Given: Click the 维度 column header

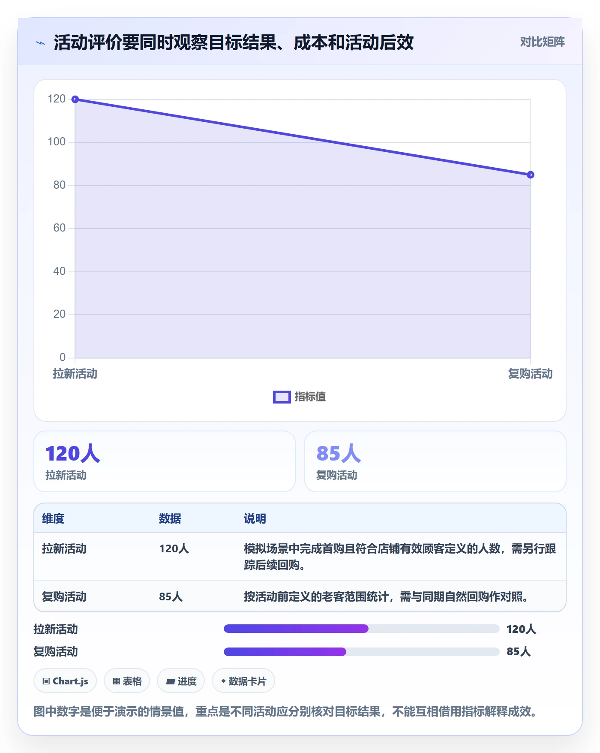Looking at the screenshot, I should (53, 518).
